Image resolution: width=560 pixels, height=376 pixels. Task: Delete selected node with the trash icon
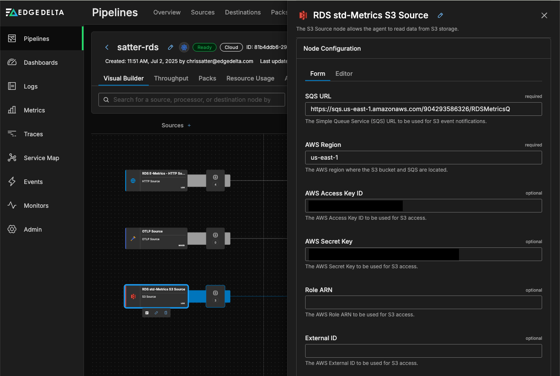[x=166, y=313]
